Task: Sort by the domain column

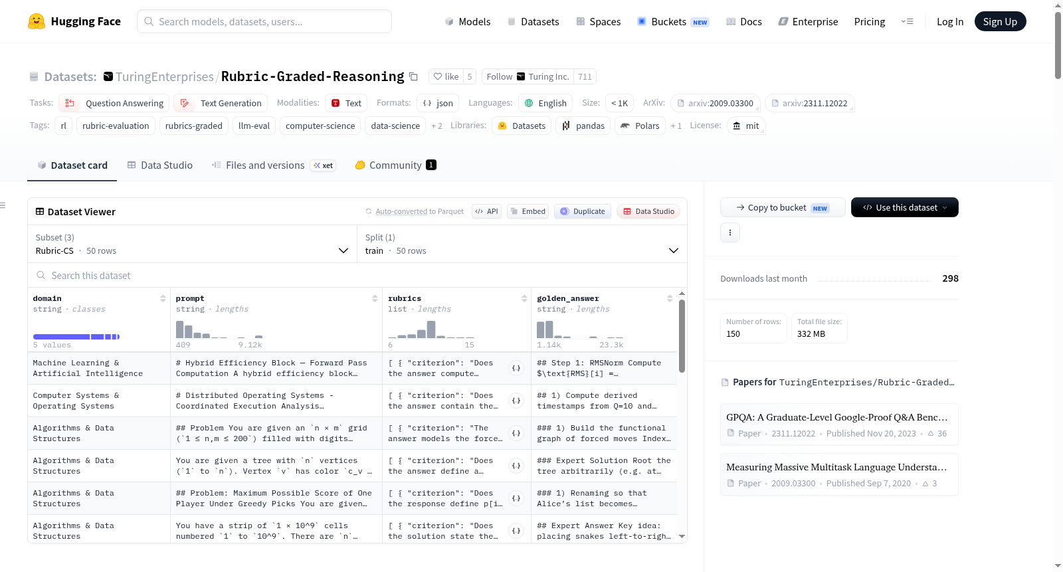Action: tap(163, 298)
